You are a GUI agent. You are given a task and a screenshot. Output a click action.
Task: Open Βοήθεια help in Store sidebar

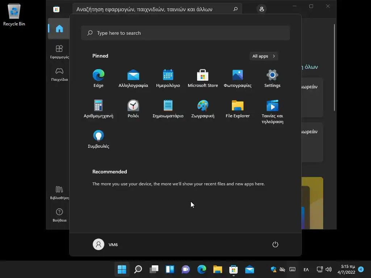point(59,215)
